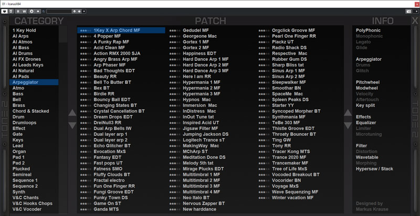Load the Trance 2020 MF patch
Viewport: 420px width, 216px height.
tap(289, 157)
